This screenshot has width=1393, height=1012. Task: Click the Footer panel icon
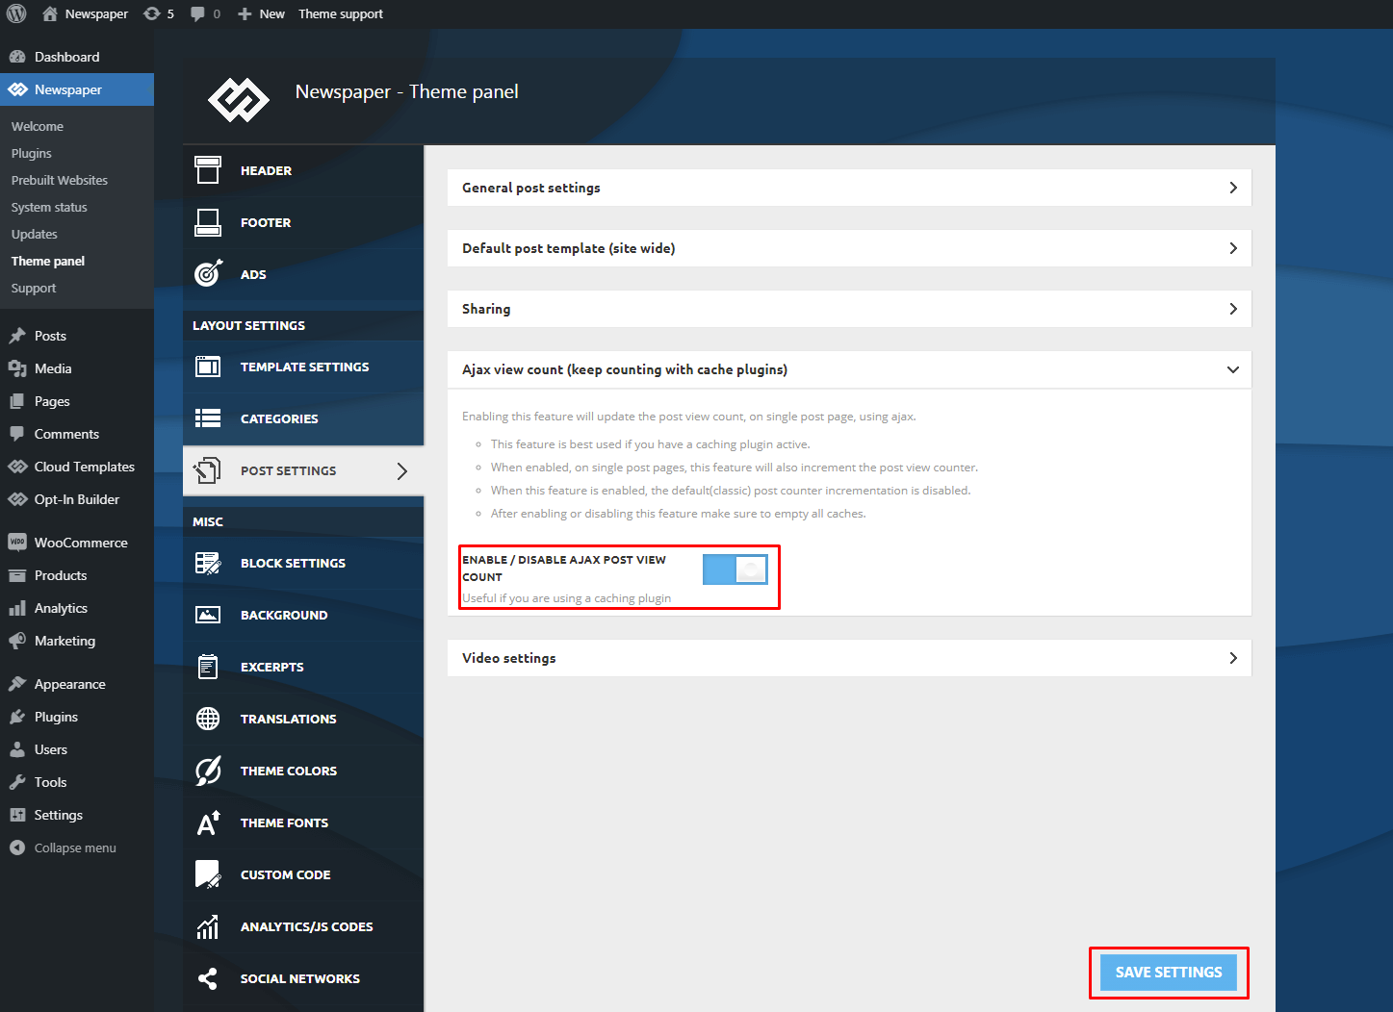[208, 222]
